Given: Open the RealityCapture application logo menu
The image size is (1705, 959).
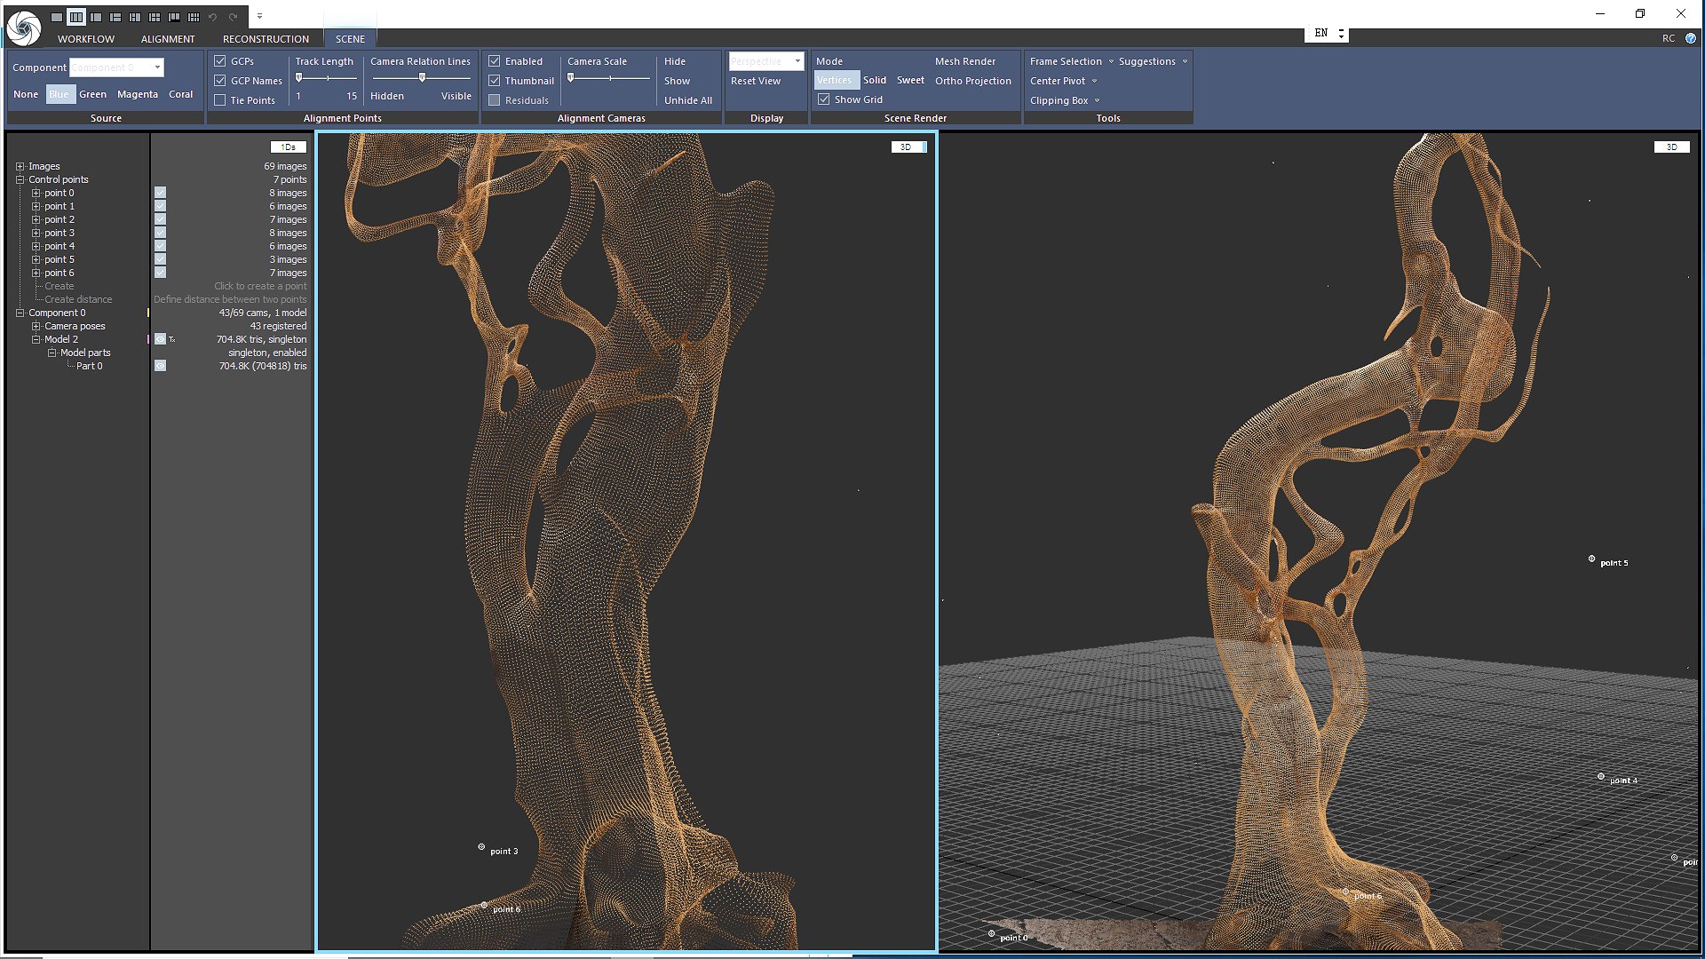Looking at the screenshot, I should tap(24, 27).
